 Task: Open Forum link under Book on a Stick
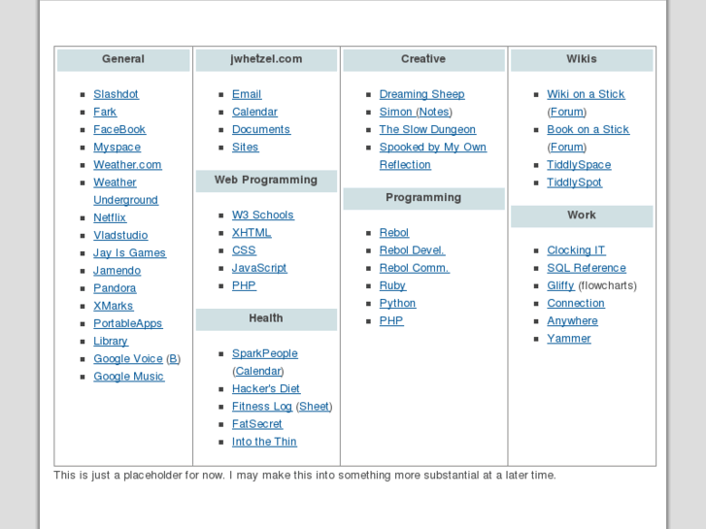click(567, 148)
